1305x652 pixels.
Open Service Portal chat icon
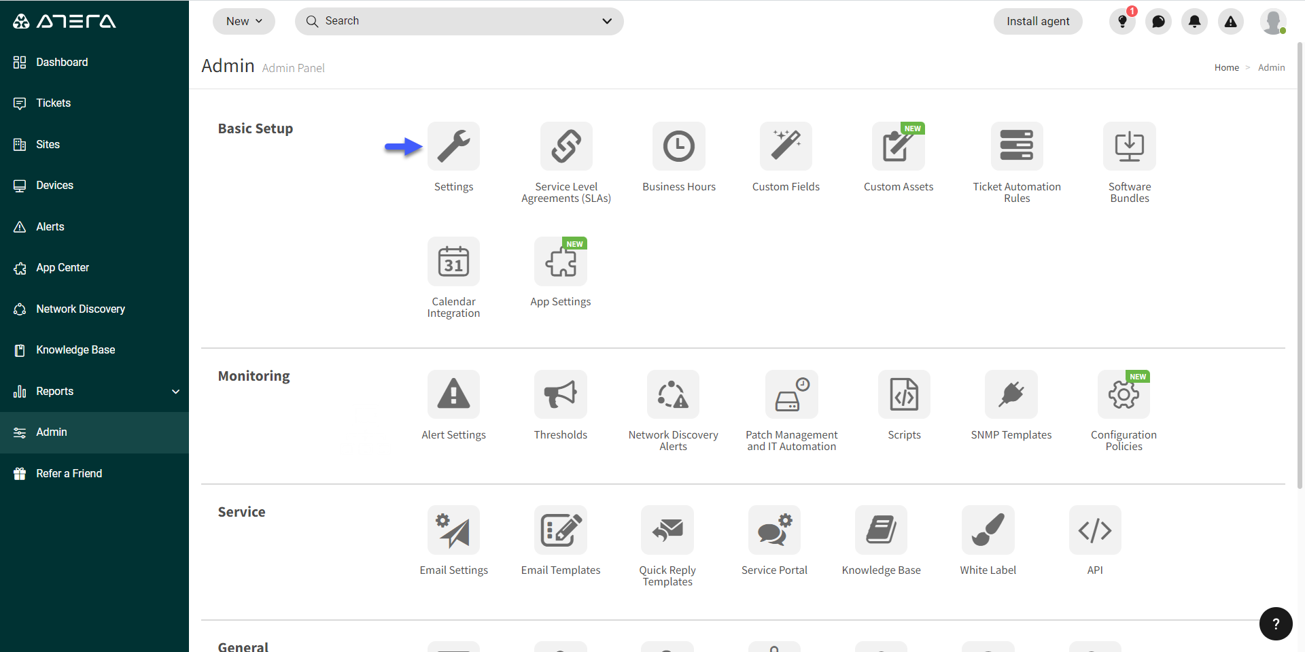[x=774, y=530]
